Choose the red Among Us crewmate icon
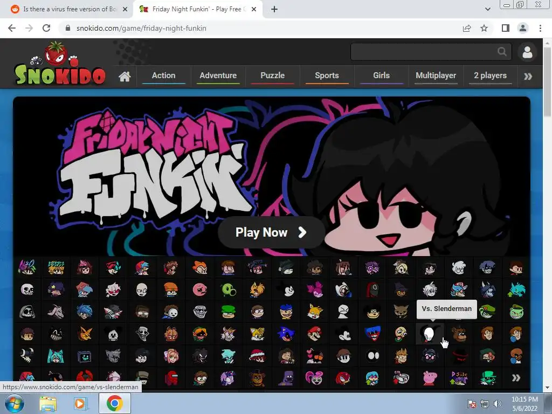The height and width of the screenshot is (414, 552). click(x=171, y=378)
